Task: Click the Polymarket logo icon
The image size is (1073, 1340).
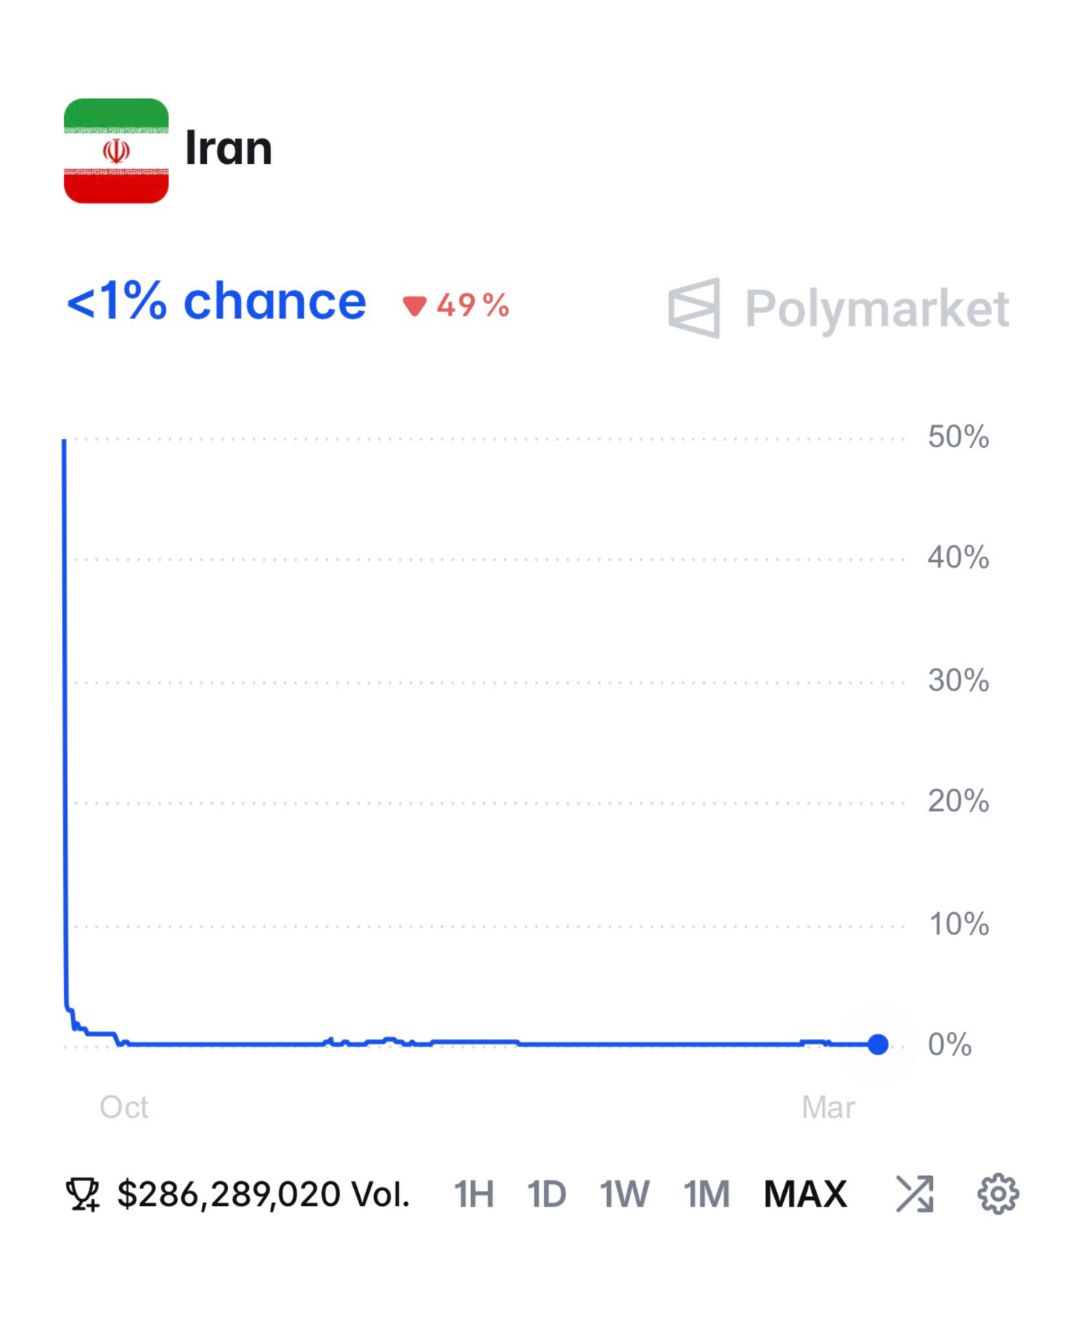Action: (694, 308)
